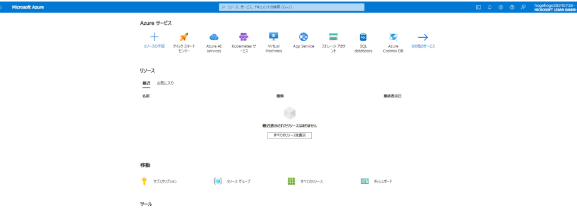This screenshot has height=213, width=577.
Task: Open Storage accounts icon
Action: pos(334,37)
